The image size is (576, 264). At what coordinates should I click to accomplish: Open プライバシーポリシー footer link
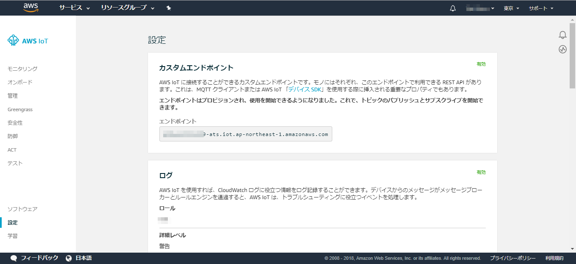tap(513, 258)
